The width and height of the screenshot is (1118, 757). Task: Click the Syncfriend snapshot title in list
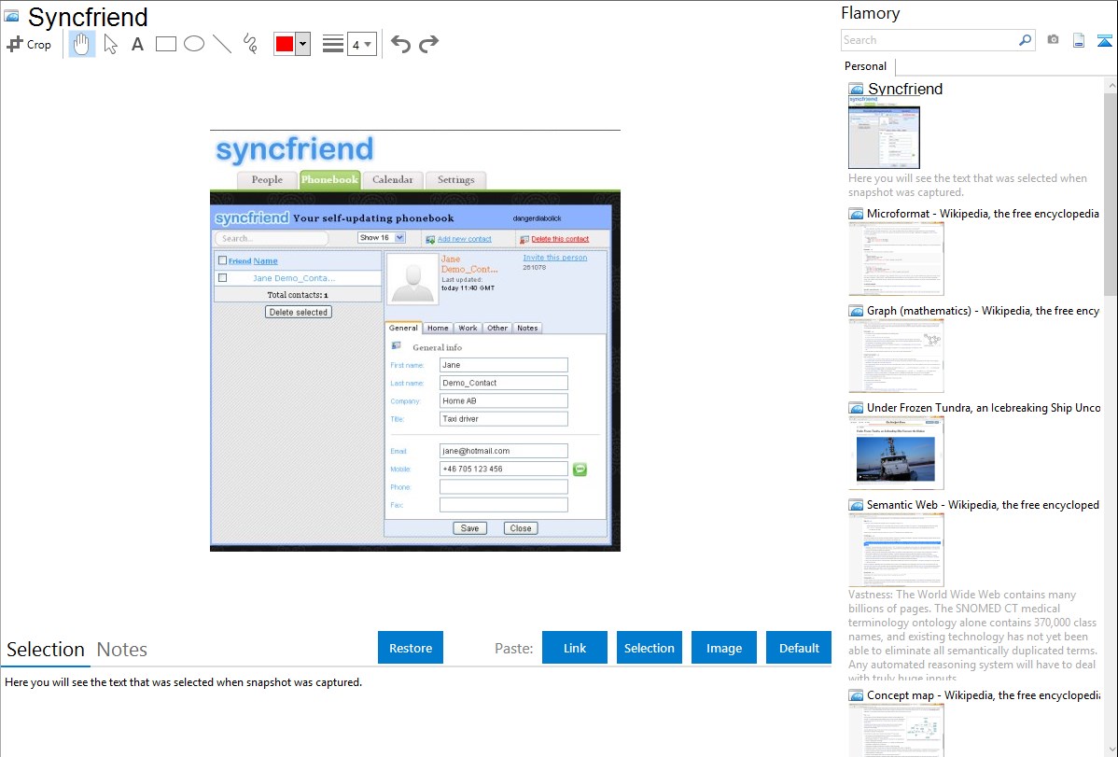(905, 90)
